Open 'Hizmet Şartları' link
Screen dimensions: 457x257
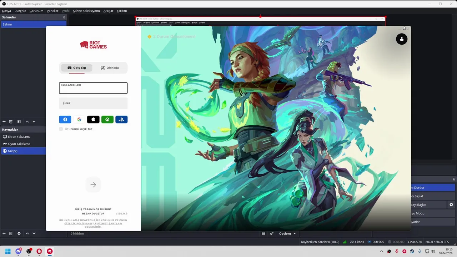(110, 223)
